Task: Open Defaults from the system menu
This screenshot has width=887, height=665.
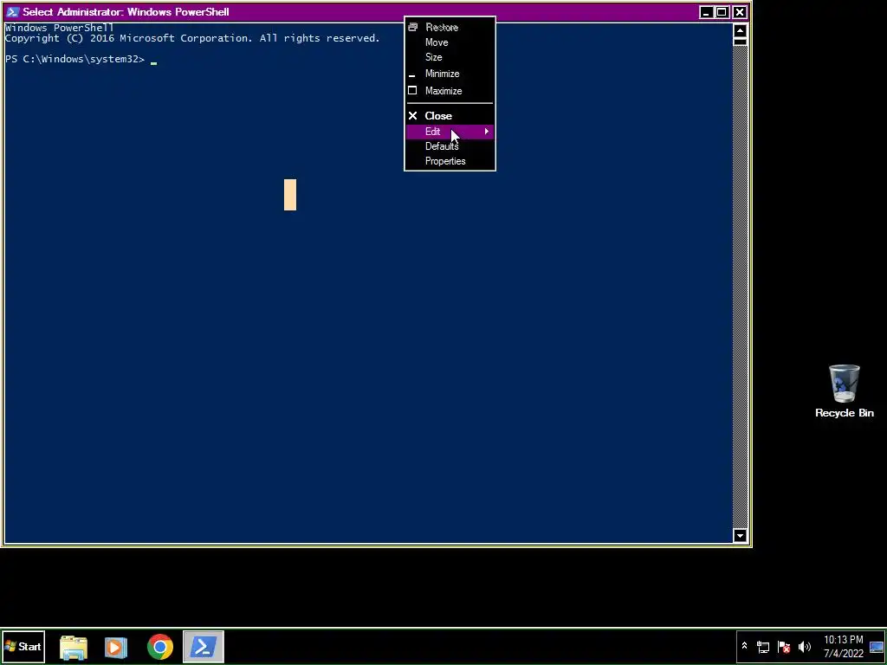Action: (x=450, y=146)
